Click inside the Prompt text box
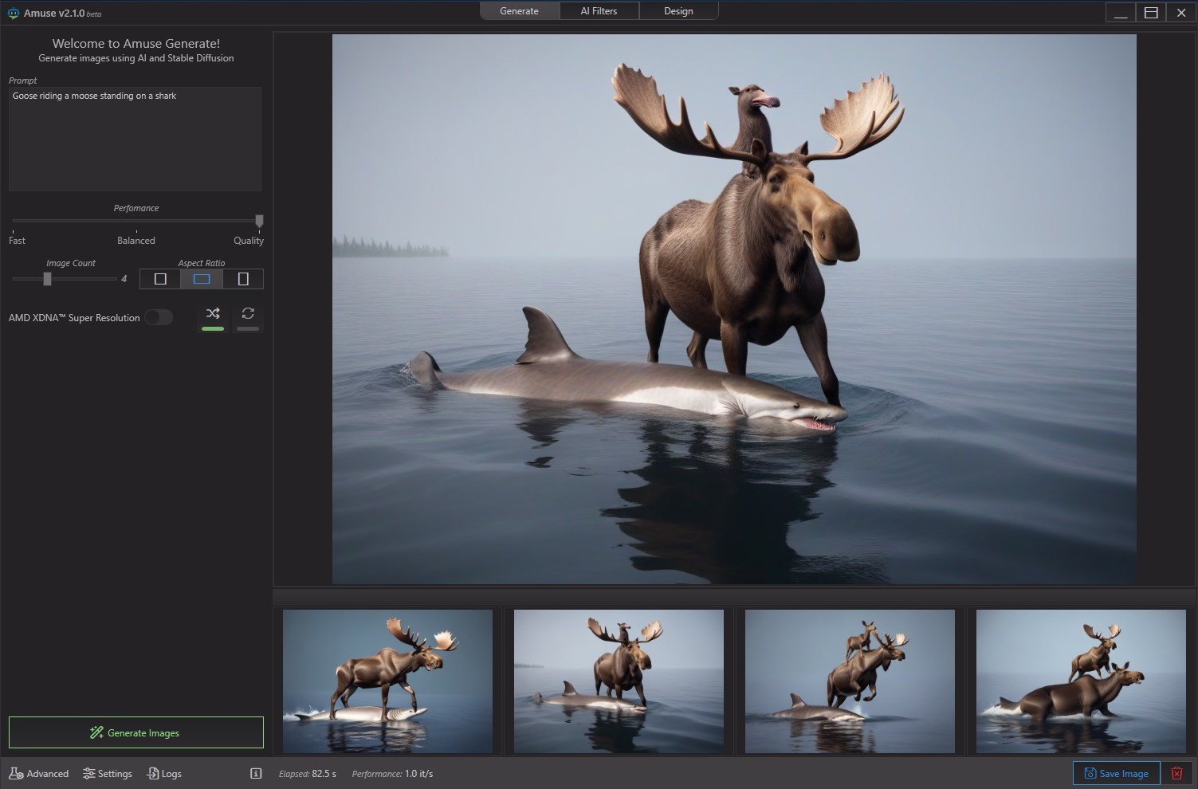1198x789 pixels. coord(135,139)
